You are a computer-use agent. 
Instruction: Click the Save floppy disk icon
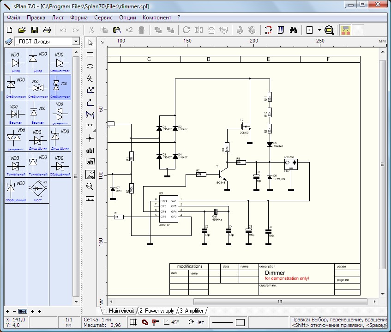click(35, 30)
